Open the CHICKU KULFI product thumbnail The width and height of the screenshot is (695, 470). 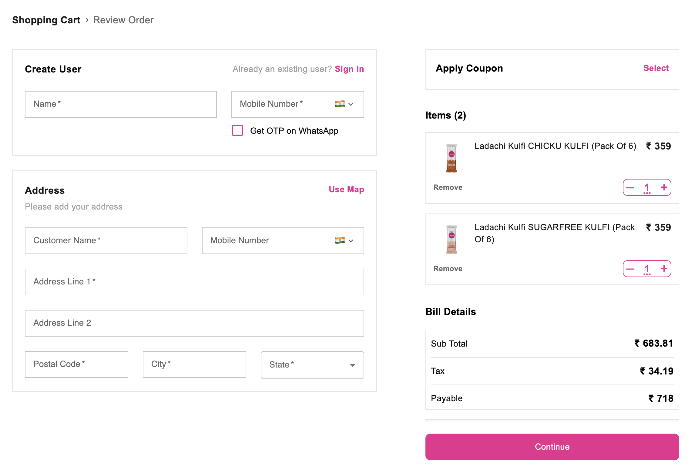(452, 158)
